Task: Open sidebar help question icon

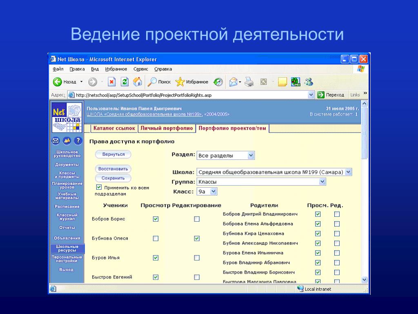Action: click(78, 141)
